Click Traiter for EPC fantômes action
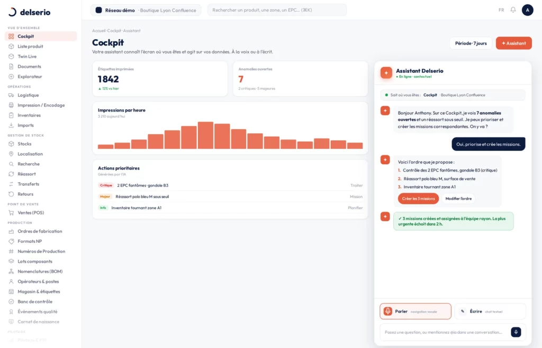The width and height of the screenshot is (542, 348). point(356,185)
